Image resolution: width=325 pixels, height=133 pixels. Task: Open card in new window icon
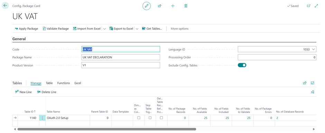coord(308,6)
